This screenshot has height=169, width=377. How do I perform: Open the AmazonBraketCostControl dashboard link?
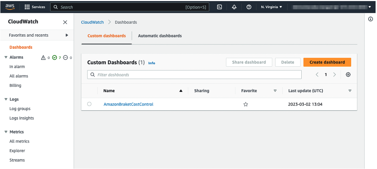[x=128, y=104]
